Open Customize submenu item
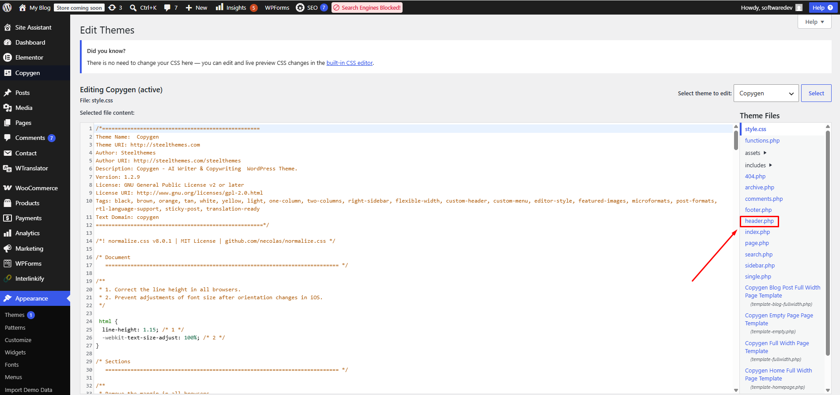Viewport: 840px width, 395px height. [18, 340]
